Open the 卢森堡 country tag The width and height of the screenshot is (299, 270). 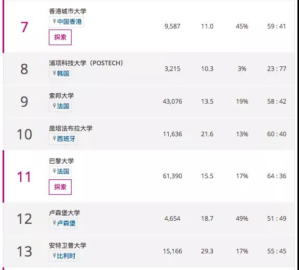(x=63, y=223)
